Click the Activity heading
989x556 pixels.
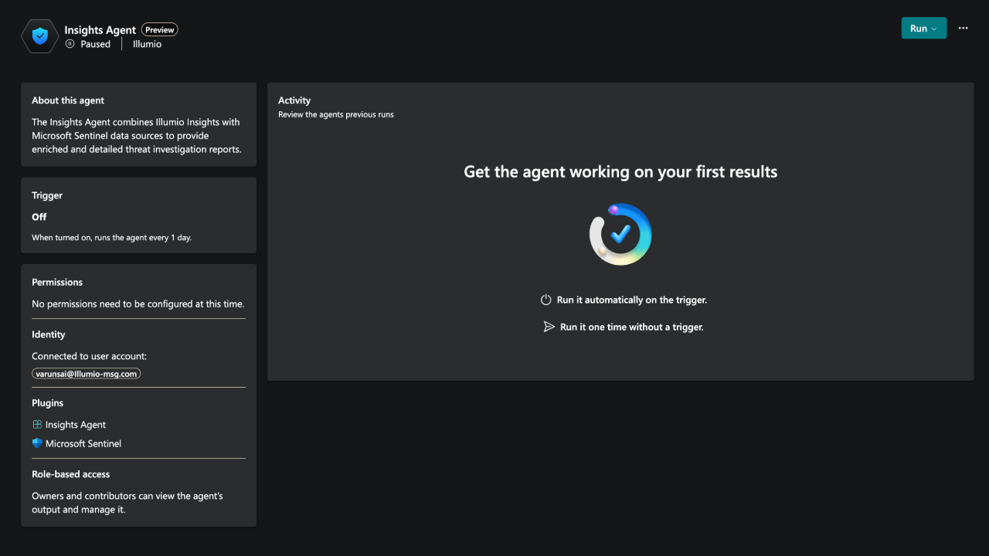[x=294, y=100]
